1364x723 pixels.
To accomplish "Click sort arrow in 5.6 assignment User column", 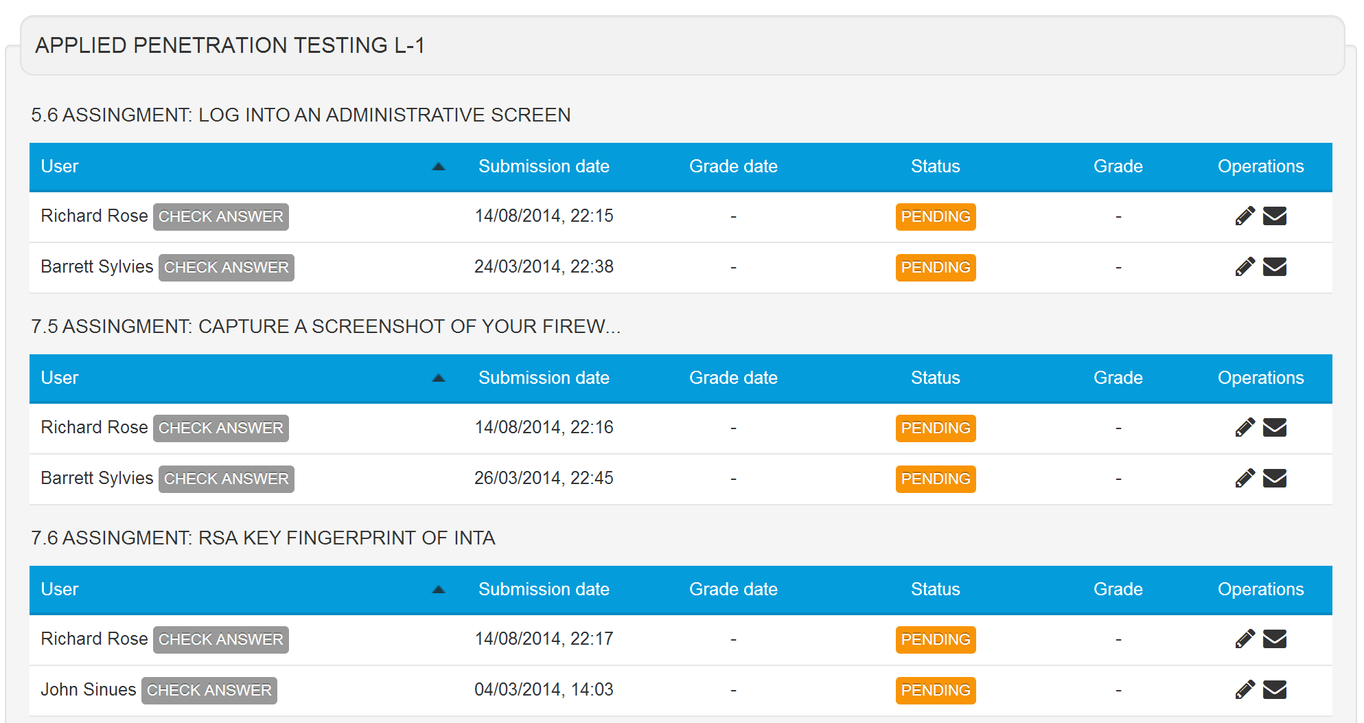I will click(439, 167).
